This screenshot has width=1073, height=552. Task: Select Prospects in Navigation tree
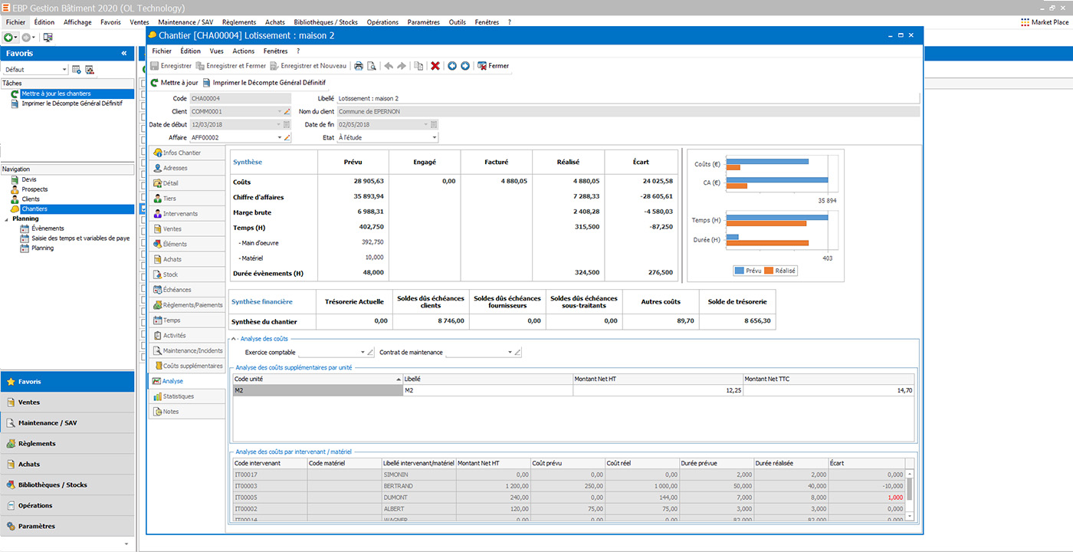coord(34,189)
